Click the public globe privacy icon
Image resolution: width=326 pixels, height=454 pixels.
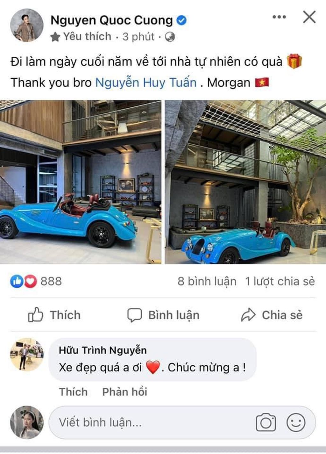[170, 37]
